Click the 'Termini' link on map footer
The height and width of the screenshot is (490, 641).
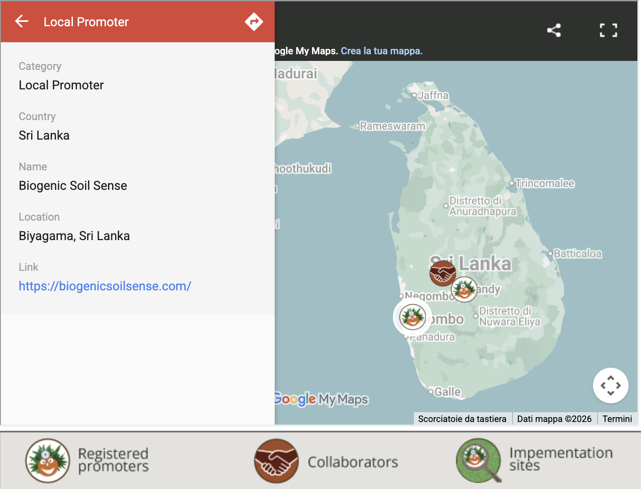click(617, 419)
